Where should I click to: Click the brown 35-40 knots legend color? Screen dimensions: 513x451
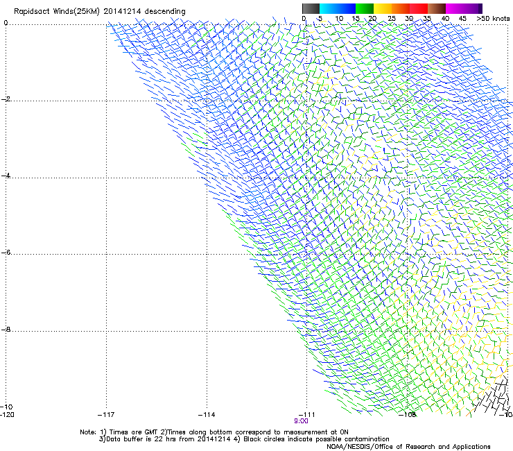[x=437, y=8]
